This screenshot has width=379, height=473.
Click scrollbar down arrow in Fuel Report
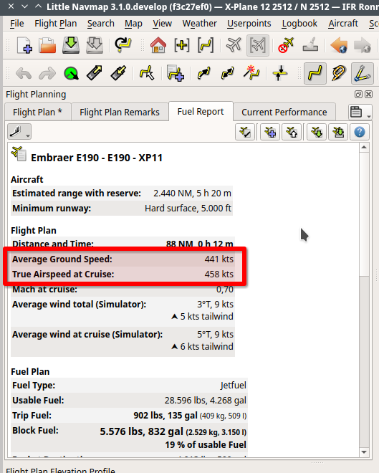364,452
